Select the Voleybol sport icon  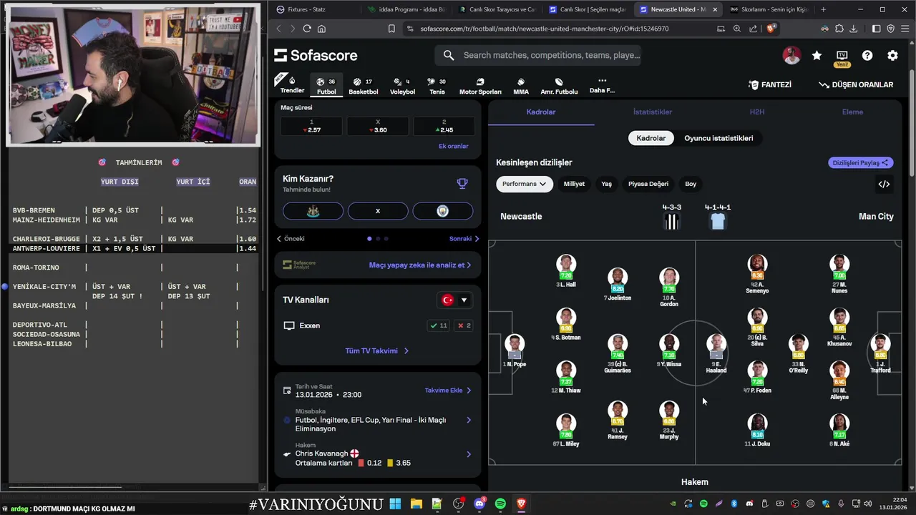[402, 86]
